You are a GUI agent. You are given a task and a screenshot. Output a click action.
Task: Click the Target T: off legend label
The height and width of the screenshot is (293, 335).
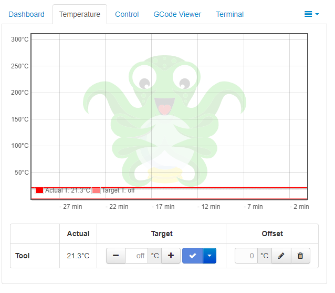coord(118,190)
